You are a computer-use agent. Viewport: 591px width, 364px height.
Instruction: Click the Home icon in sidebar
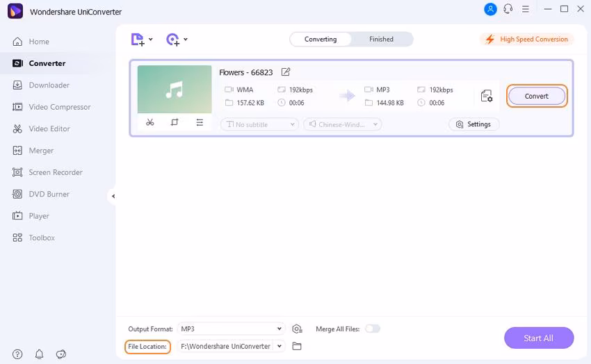pos(17,42)
